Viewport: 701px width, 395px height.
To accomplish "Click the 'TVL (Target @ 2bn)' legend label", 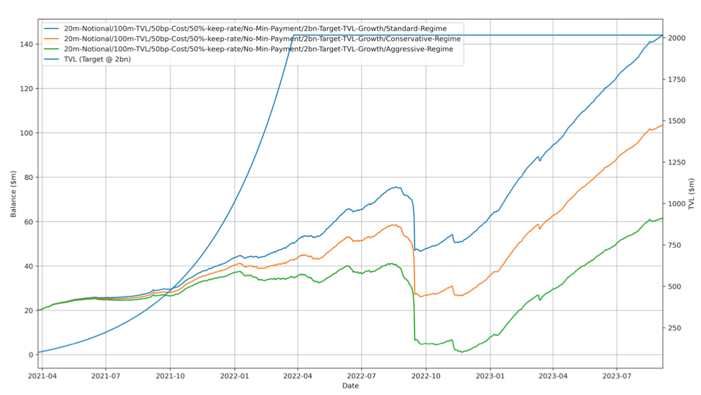I will pyautogui.click(x=97, y=59).
